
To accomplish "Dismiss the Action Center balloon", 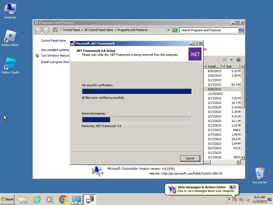I will click(235, 187).
